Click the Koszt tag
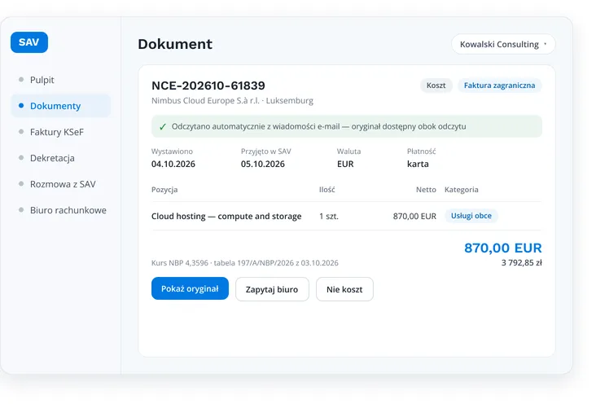This screenshot has height=404, width=596. click(x=436, y=86)
